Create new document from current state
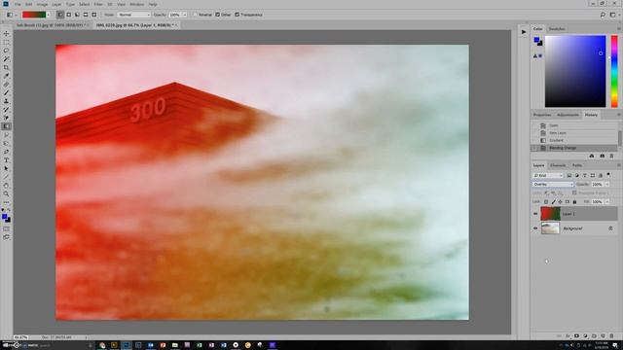 592,156
